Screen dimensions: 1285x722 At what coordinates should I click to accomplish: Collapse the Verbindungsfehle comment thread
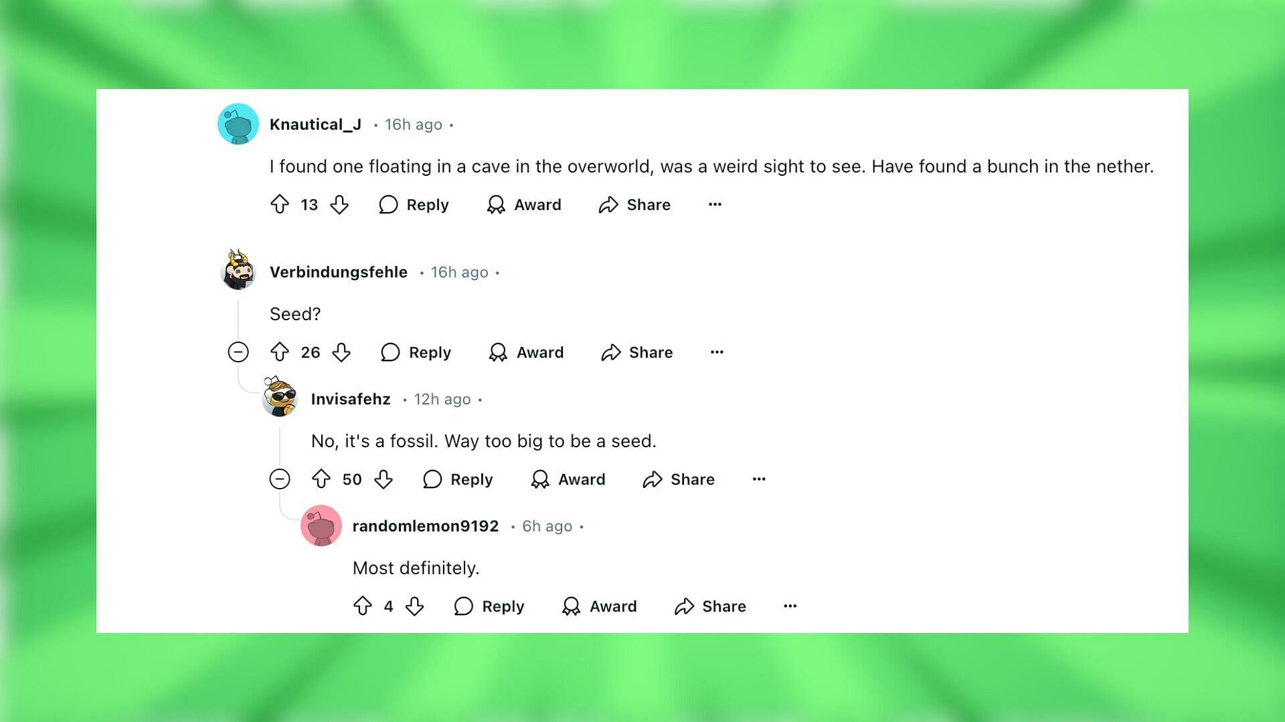[238, 352]
